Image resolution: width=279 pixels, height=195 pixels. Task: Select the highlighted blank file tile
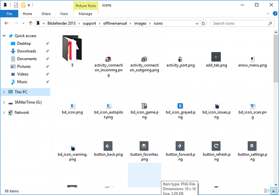tap(144, 175)
